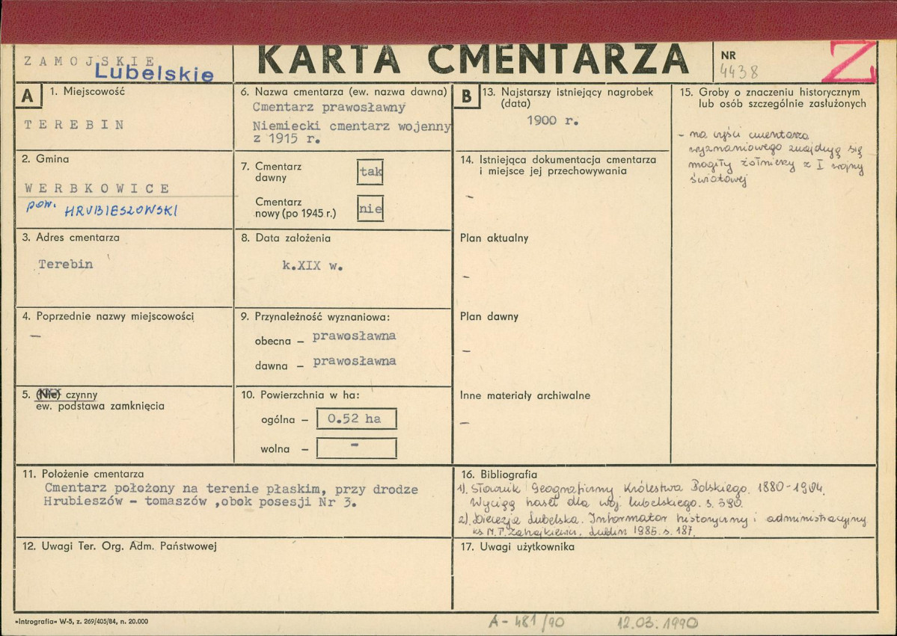Click '9. Przynależność wyznaniowa' label

(x=315, y=317)
